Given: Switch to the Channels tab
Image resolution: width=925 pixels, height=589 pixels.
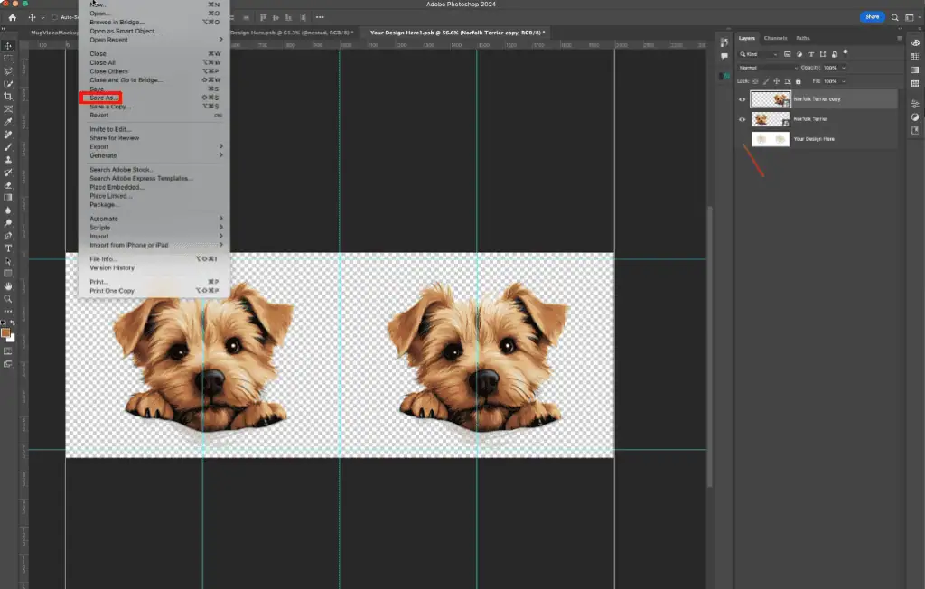Looking at the screenshot, I should 776,38.
